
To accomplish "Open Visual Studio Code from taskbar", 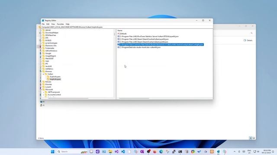I will coord(123,152).
